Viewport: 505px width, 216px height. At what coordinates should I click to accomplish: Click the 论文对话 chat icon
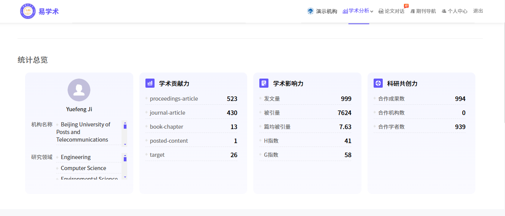[x=381, y=11]
